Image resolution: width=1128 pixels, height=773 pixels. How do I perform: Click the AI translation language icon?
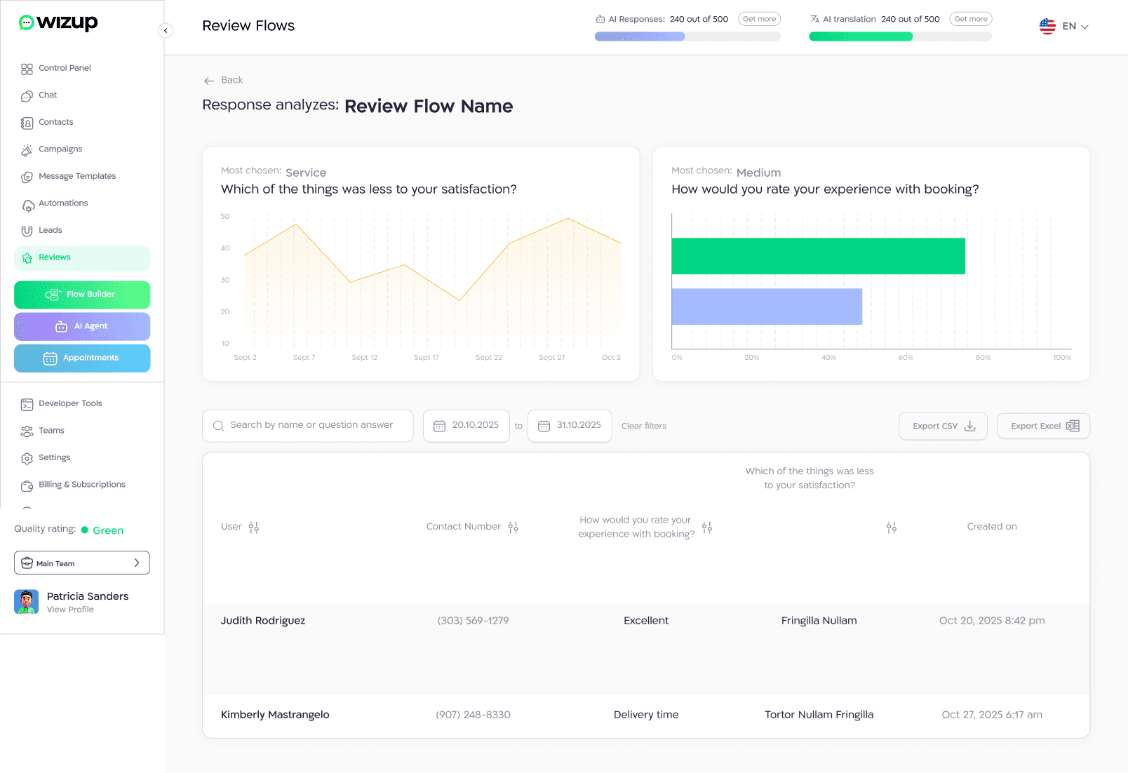(815, 19)
